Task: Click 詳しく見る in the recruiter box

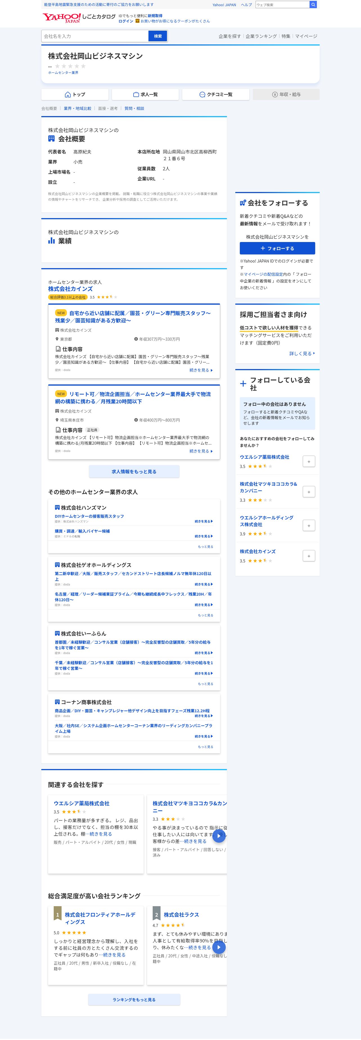Action: (302, 354)
